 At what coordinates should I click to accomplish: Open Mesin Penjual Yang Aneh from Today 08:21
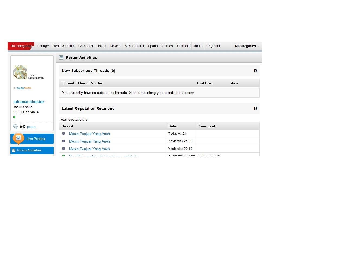point(89,134)
